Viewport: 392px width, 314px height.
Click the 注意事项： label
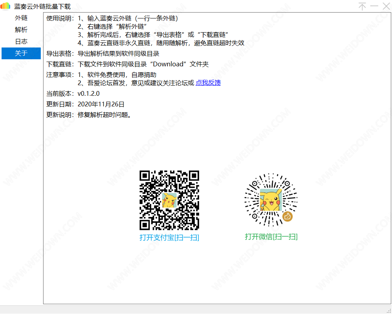pyautogui.click(x=60, y=75)
